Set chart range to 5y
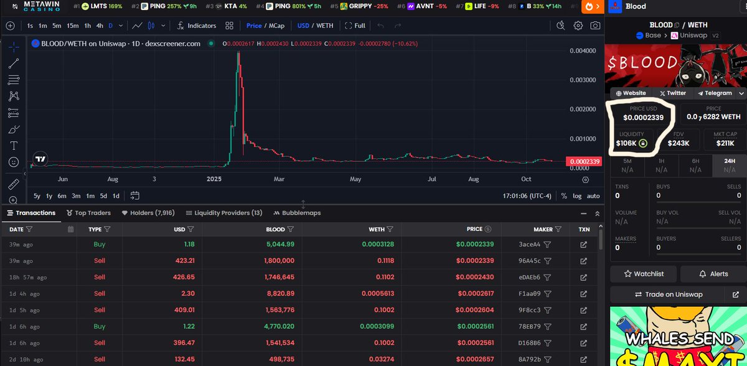This screenshot has height=366, width=747. tap(37, 195)
